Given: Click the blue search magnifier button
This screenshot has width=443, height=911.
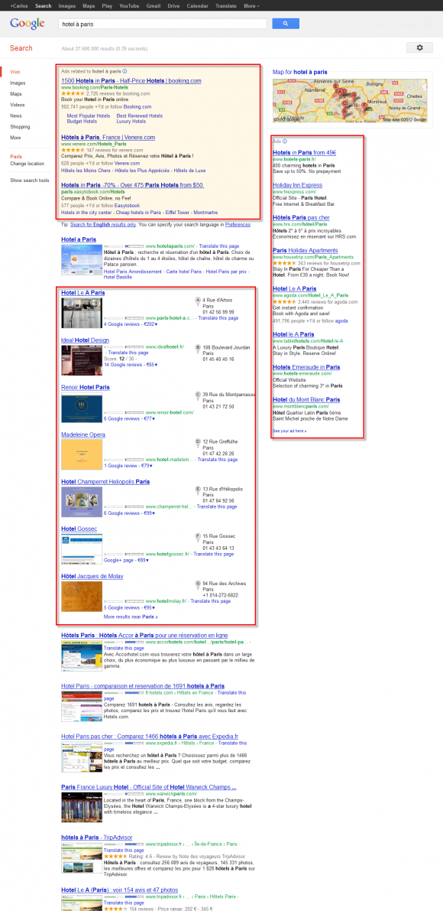Looking at the screenshot, I should 286,24.
